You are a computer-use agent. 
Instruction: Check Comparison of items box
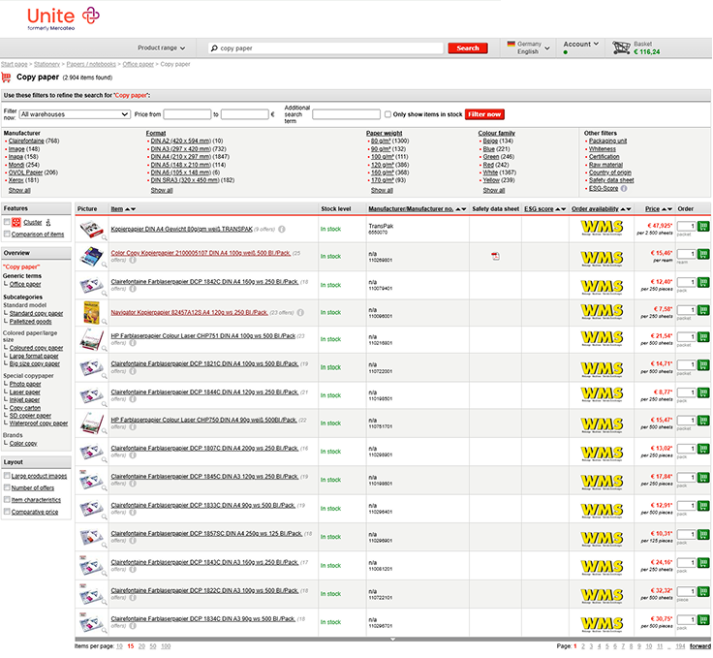click(7, 234)
